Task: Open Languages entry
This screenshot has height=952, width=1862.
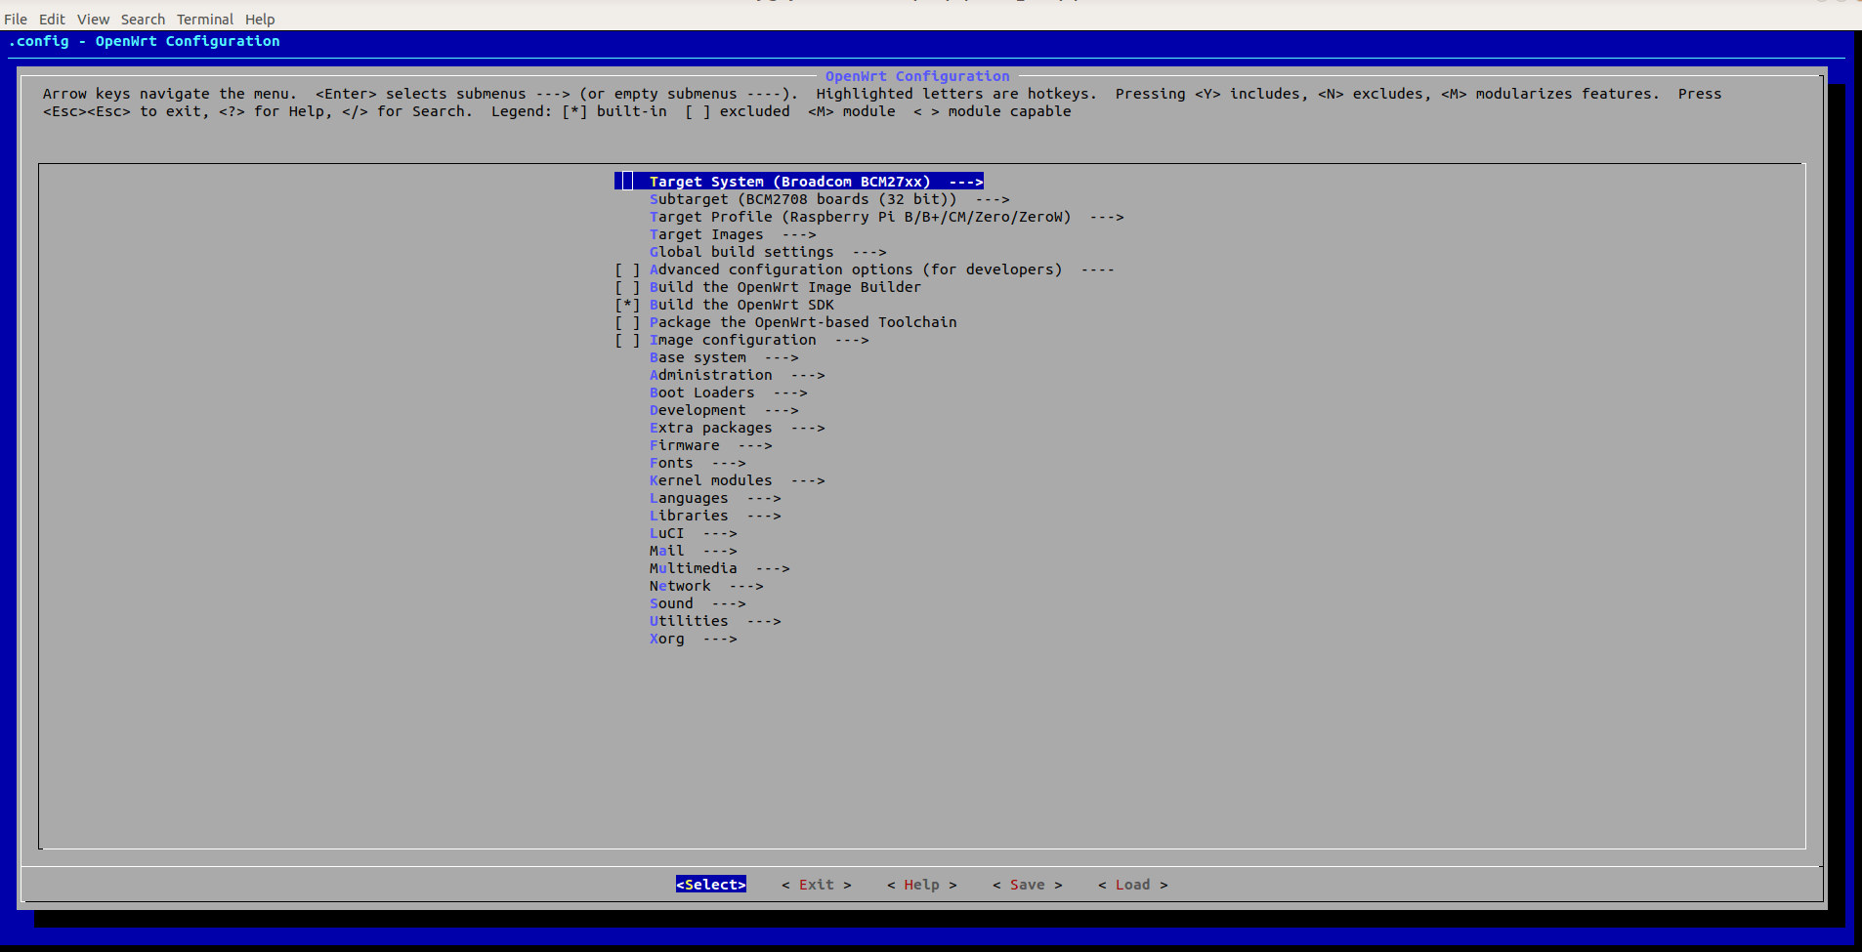Action: pos(715,498)
